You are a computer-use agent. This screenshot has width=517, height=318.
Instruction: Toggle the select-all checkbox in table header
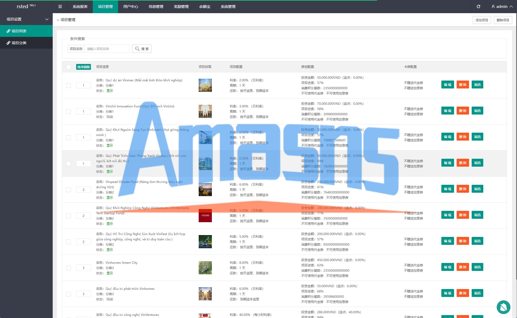[x=69, y=67]
